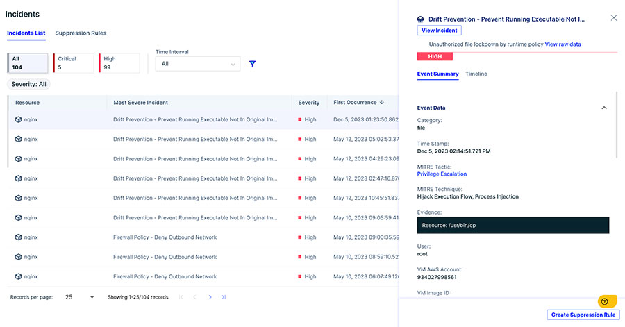625x327 pixels.
Task: Click the Time Stamp value Dec 5, 2023
Action: click(453, 151)
